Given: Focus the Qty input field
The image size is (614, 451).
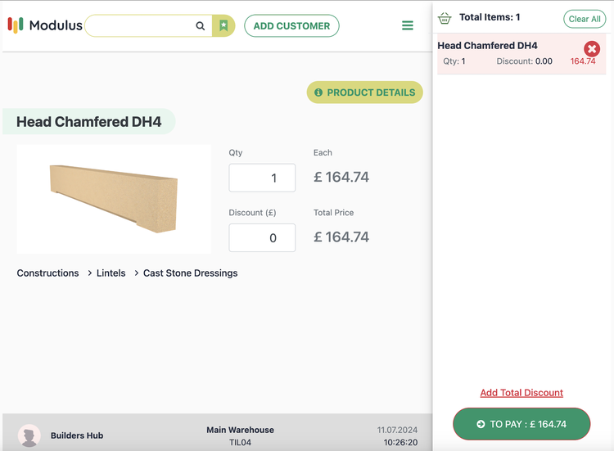Looking at the screenshot, I should tap(262, 178).
